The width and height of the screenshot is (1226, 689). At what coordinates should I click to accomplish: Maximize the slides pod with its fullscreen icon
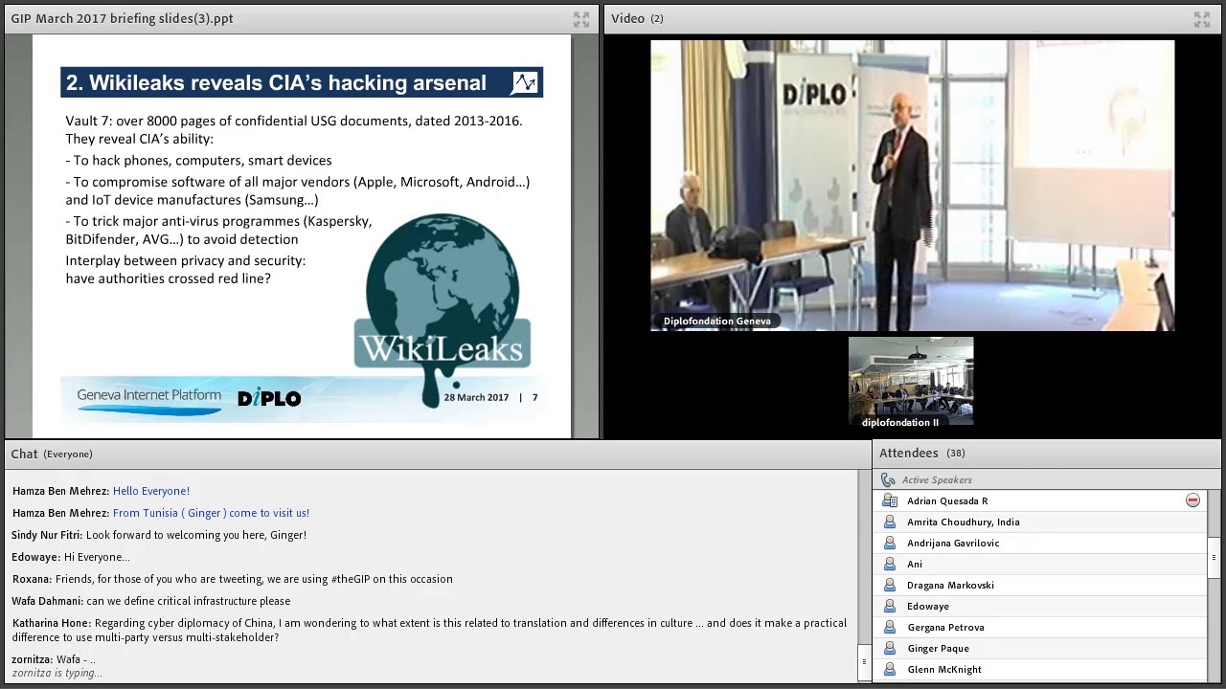[x=581, y=19]
